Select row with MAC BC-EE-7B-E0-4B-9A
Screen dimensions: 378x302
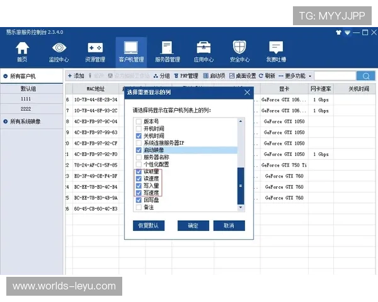pos(96,198)
